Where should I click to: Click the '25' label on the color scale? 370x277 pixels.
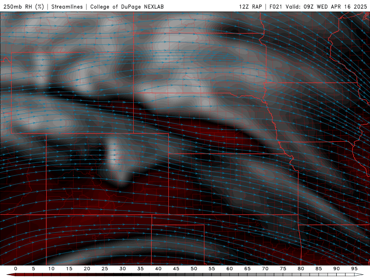[105, 269]
